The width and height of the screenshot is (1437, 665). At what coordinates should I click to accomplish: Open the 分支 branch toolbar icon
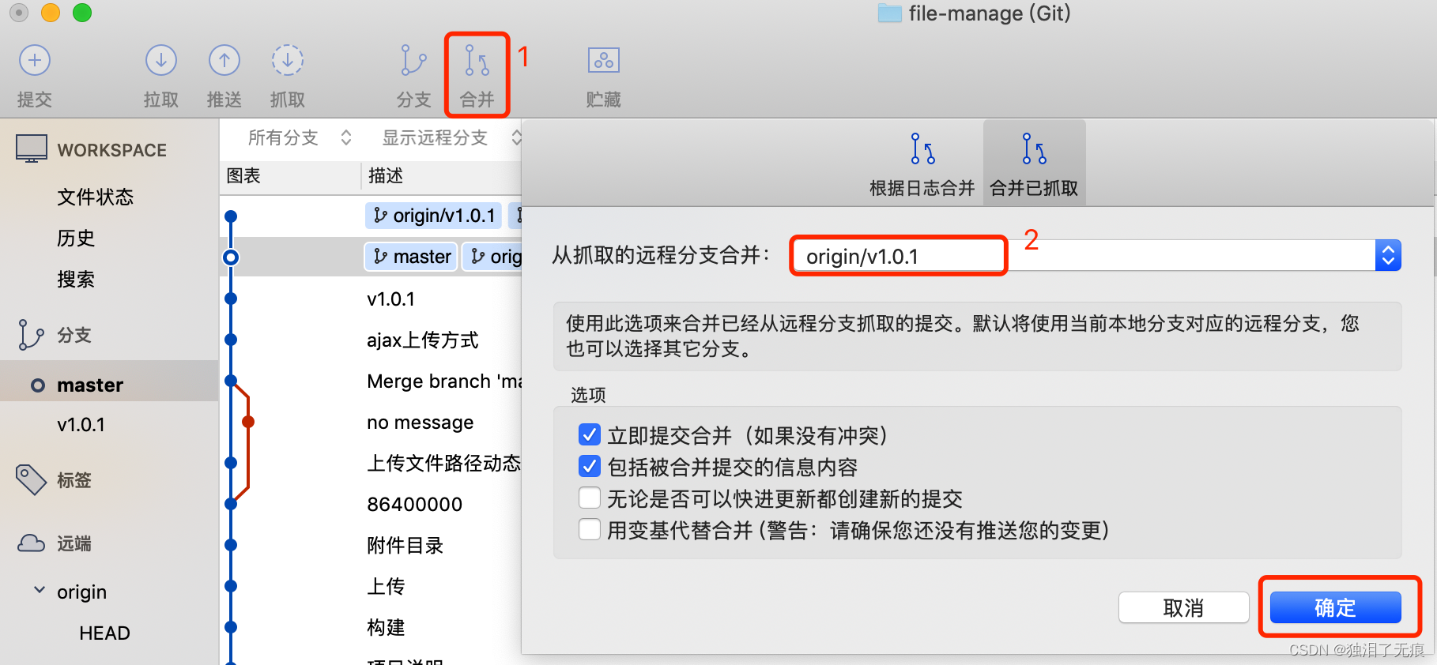[x=413, y=61]
